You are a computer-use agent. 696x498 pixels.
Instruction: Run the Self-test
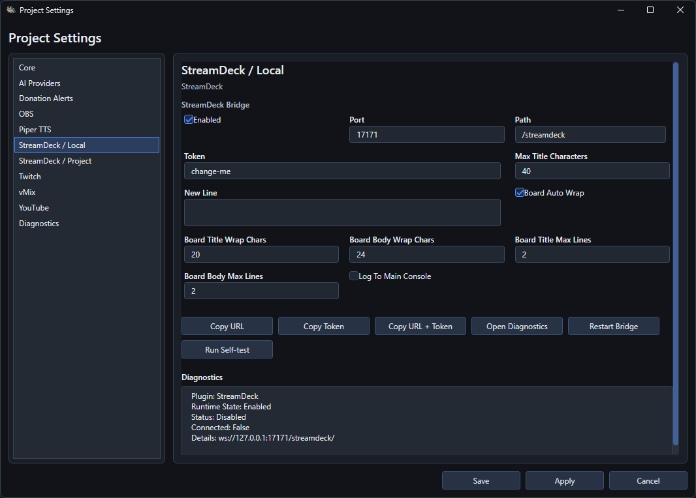pos(227,349)
